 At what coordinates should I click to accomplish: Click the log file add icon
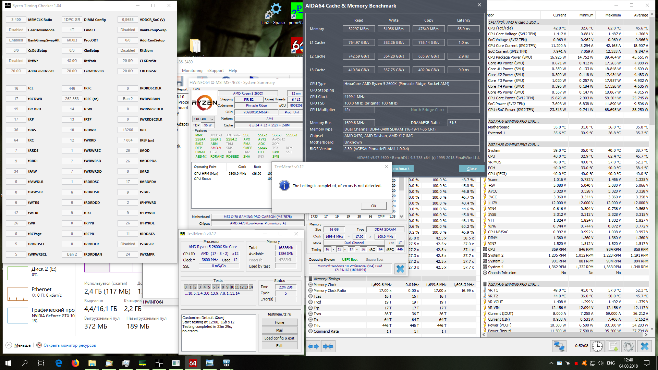(x=613, y=346)
